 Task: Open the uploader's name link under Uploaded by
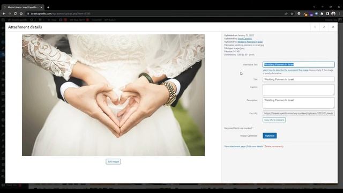click(245, 39)
